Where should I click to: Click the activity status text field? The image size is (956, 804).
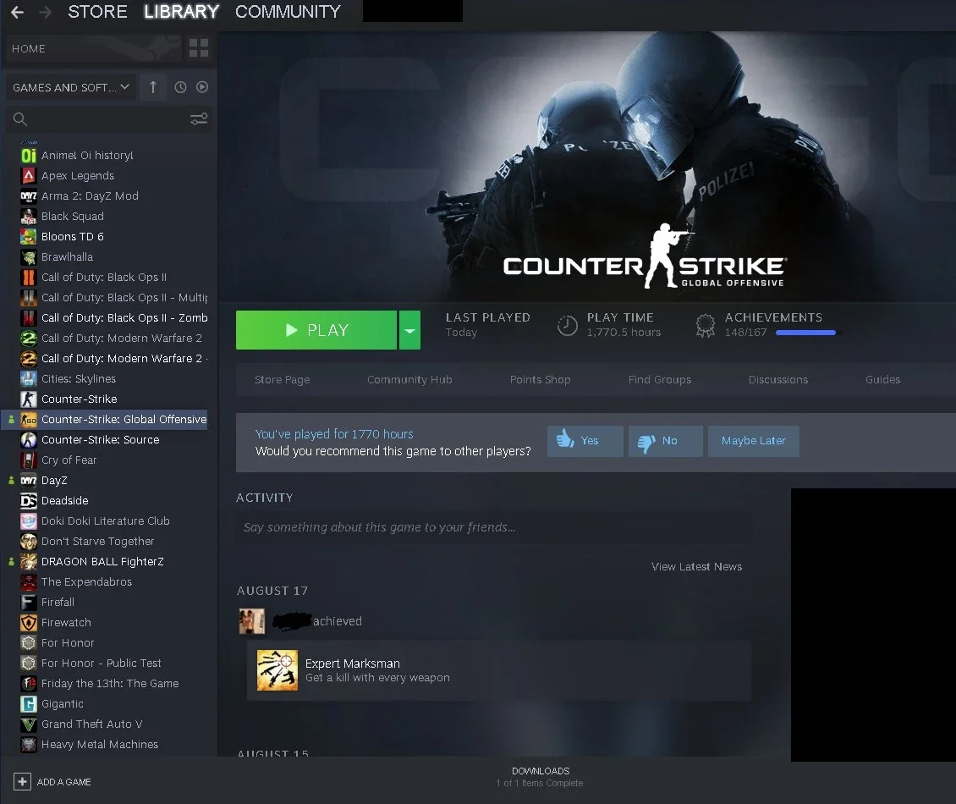click(494, 527)
